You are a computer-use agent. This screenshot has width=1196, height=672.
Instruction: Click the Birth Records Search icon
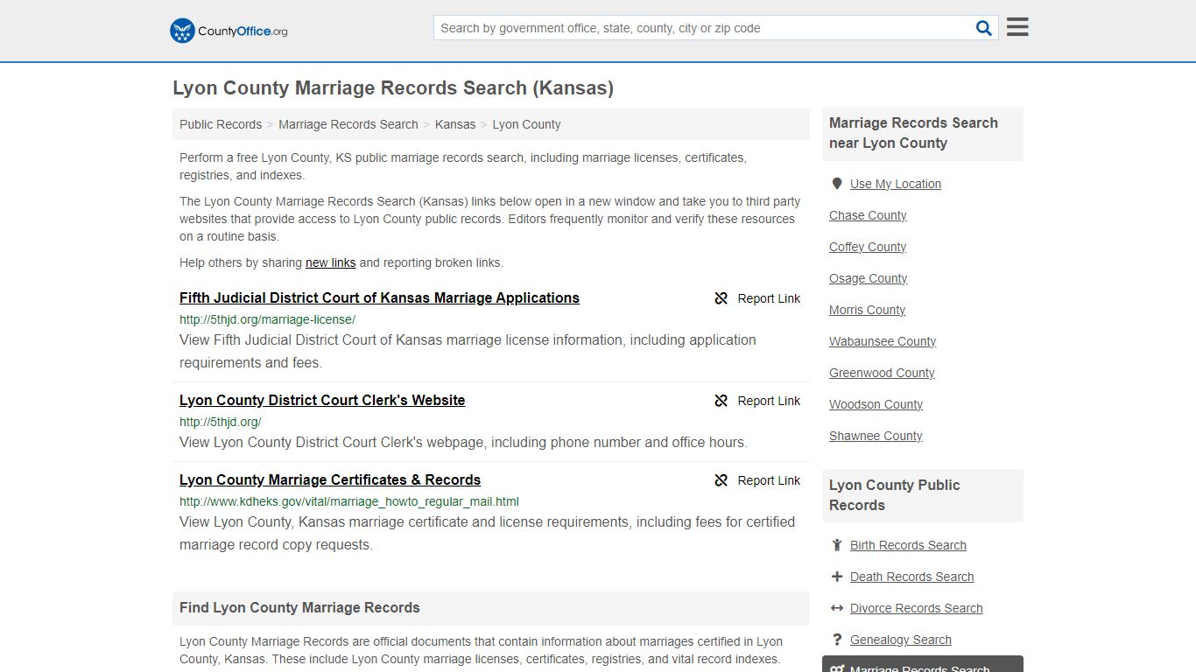(837, 545)
